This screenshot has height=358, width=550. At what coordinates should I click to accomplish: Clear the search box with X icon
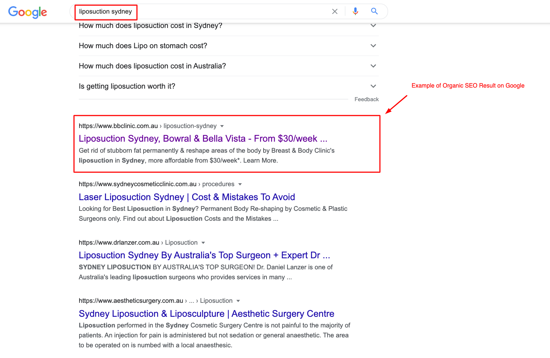335,11
